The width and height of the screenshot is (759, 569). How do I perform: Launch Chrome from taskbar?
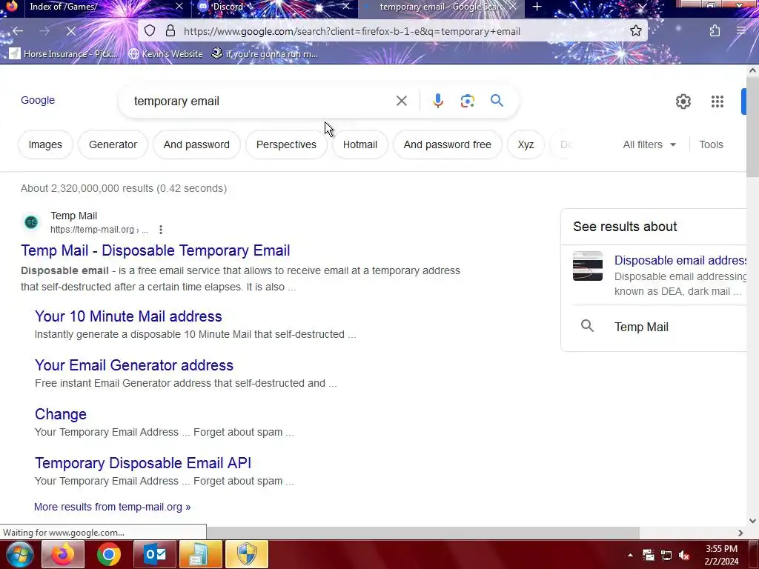pos(108,554)
